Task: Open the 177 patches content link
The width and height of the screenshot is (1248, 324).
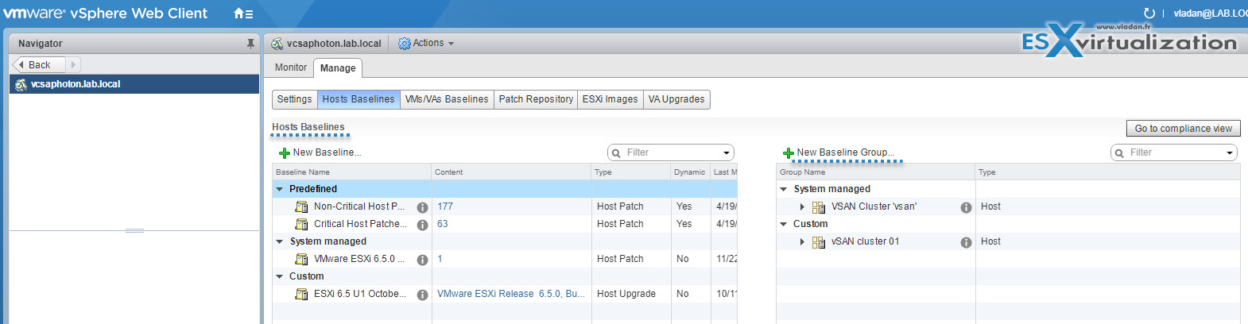Action: coord(445,206)
